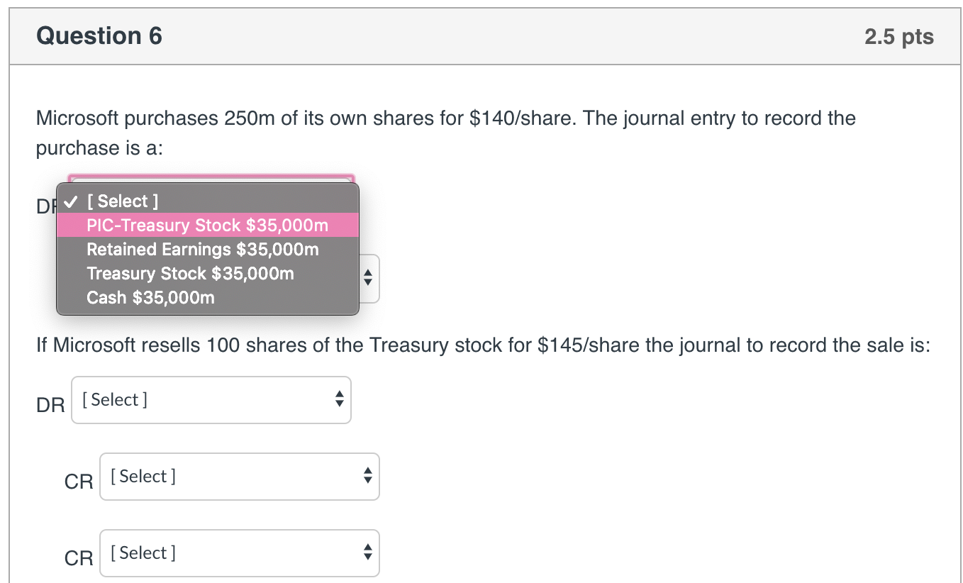963x583 pixels.
Task: Click the partially hidden DR label on the left
Action: pos(44,207)
